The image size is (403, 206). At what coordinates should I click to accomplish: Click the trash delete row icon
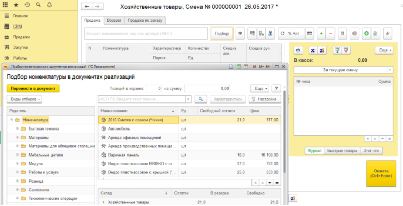(342, 33)
